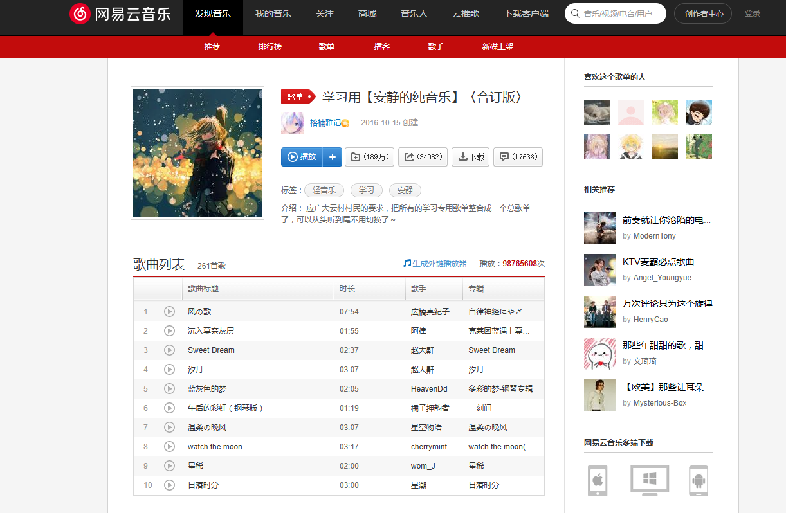Open the 歌手 sub-navigation tab
Viewport: 786px width, 513px height.
point(436,47)
